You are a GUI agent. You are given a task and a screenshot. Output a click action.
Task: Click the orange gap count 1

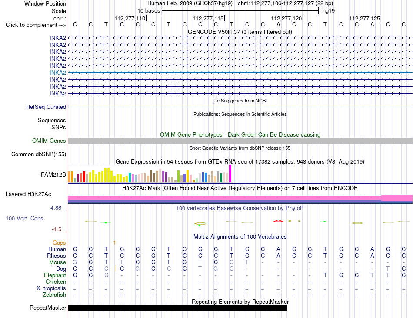pos(114,243)
